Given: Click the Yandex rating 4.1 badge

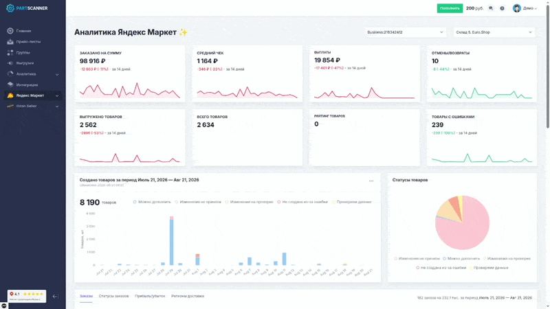Looking at the screenshot, I should click(27, 296).
